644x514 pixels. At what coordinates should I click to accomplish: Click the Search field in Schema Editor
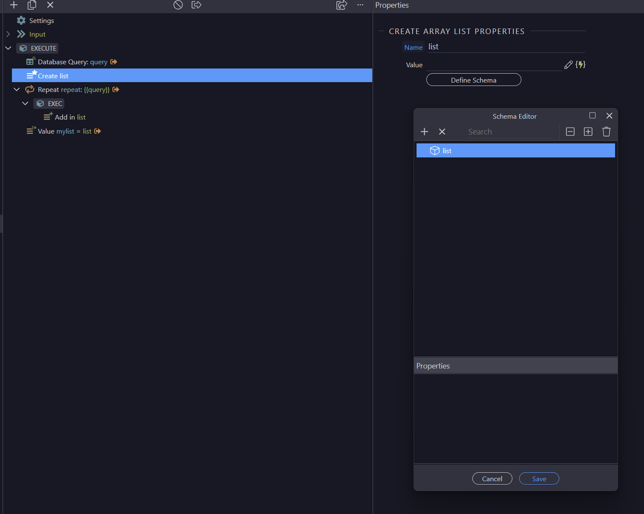point(510,132)
